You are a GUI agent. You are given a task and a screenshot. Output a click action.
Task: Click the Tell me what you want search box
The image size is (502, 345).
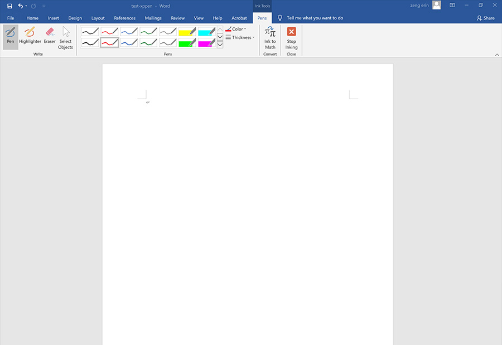315,18
